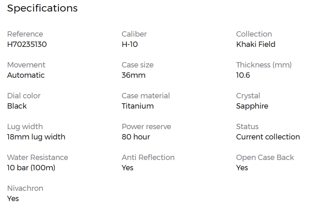Click the Automatic movement value
The image size is (313, 211).
[26, 75]
